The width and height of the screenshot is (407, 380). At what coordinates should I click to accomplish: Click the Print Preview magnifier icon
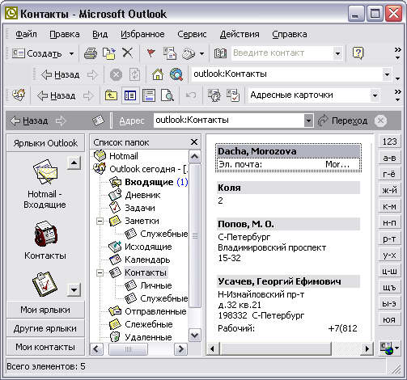(167, 95)
